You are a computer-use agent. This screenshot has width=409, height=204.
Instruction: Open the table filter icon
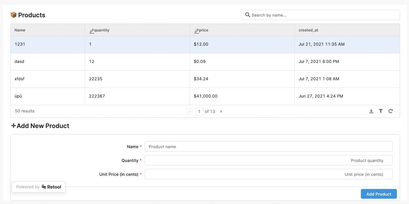381,111
